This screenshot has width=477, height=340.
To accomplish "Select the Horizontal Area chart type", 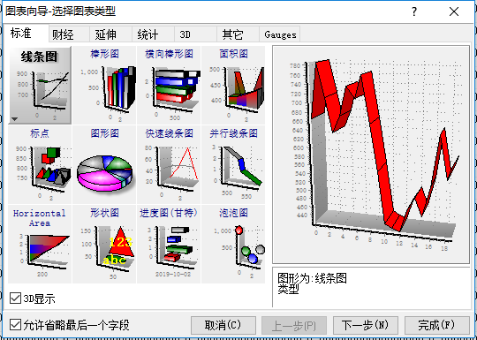I will click(x=40, y=245).
